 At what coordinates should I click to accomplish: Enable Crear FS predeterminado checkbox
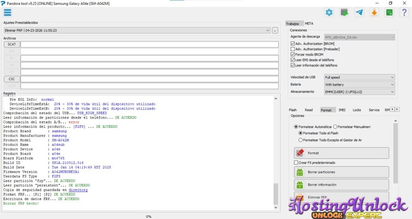[296, 162]
